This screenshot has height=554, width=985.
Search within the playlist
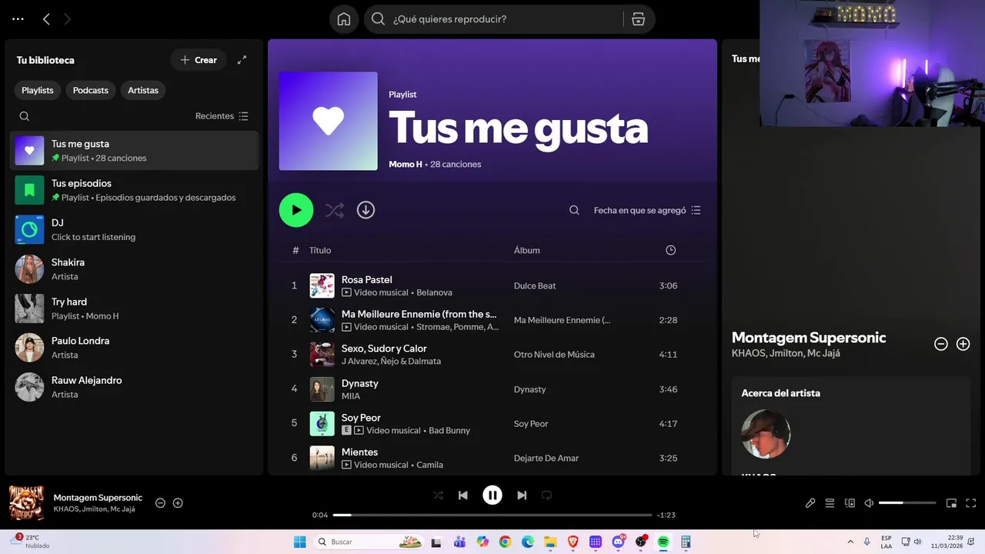click(x=574, y=210)
